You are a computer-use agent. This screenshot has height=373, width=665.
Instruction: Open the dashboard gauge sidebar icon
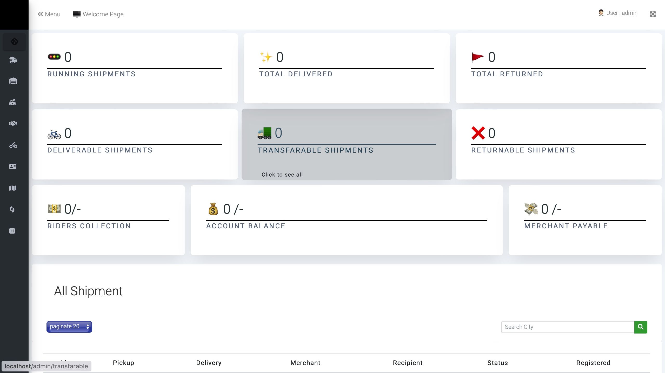tap(14, 42)
